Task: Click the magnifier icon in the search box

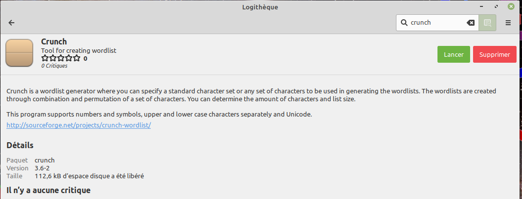Action: tap(404, 23)
